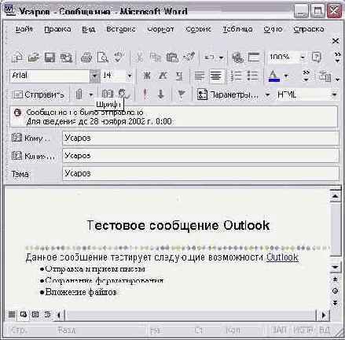Toggle bold (Ж) formatting
This screenshot has width=345, height=340.
(x=147, y=76)
